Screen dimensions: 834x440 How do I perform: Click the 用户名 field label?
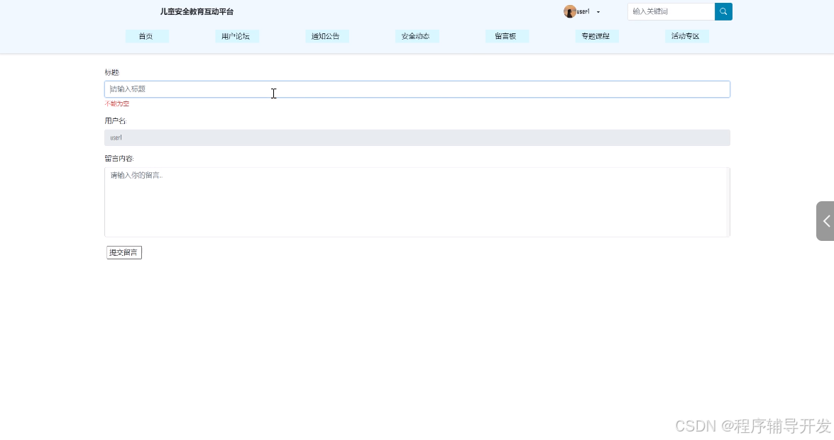tap(116, 121)
